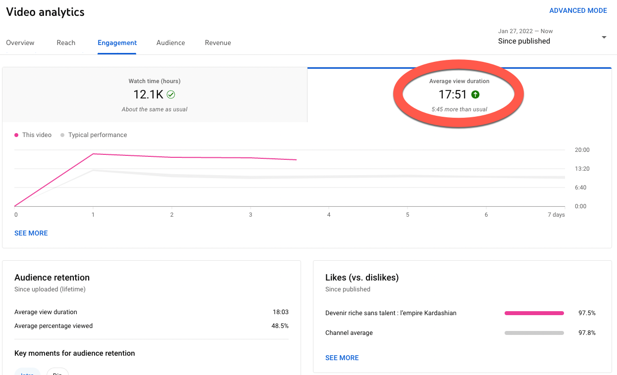617x375 pixels.
Task: Select the Audience tab
Action: pos(170,43)
